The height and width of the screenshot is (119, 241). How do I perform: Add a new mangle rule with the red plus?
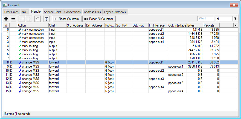[x=6, y=19]
